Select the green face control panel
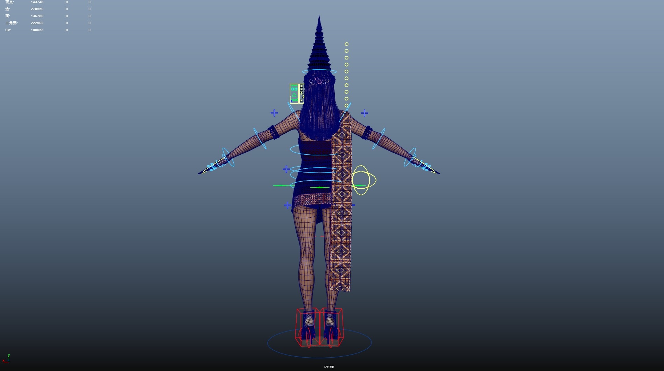664x371 pixels. tap(294, 93)
